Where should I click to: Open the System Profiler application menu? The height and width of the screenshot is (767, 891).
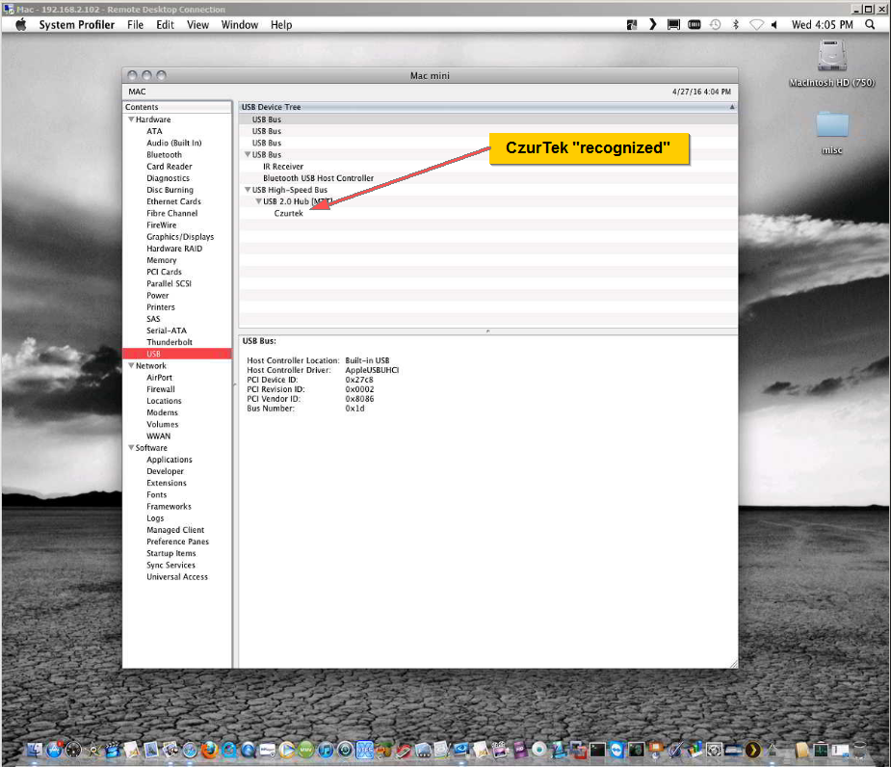[77, 24]
